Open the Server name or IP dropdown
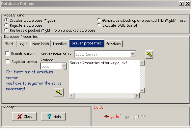 point(132,54)
